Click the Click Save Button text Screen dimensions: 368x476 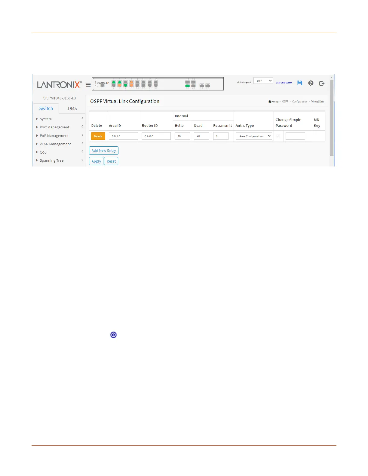[284, 83]
